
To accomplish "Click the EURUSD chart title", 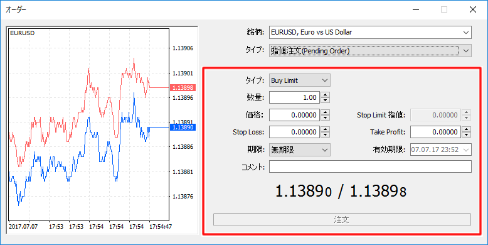I will pos(22,33).
